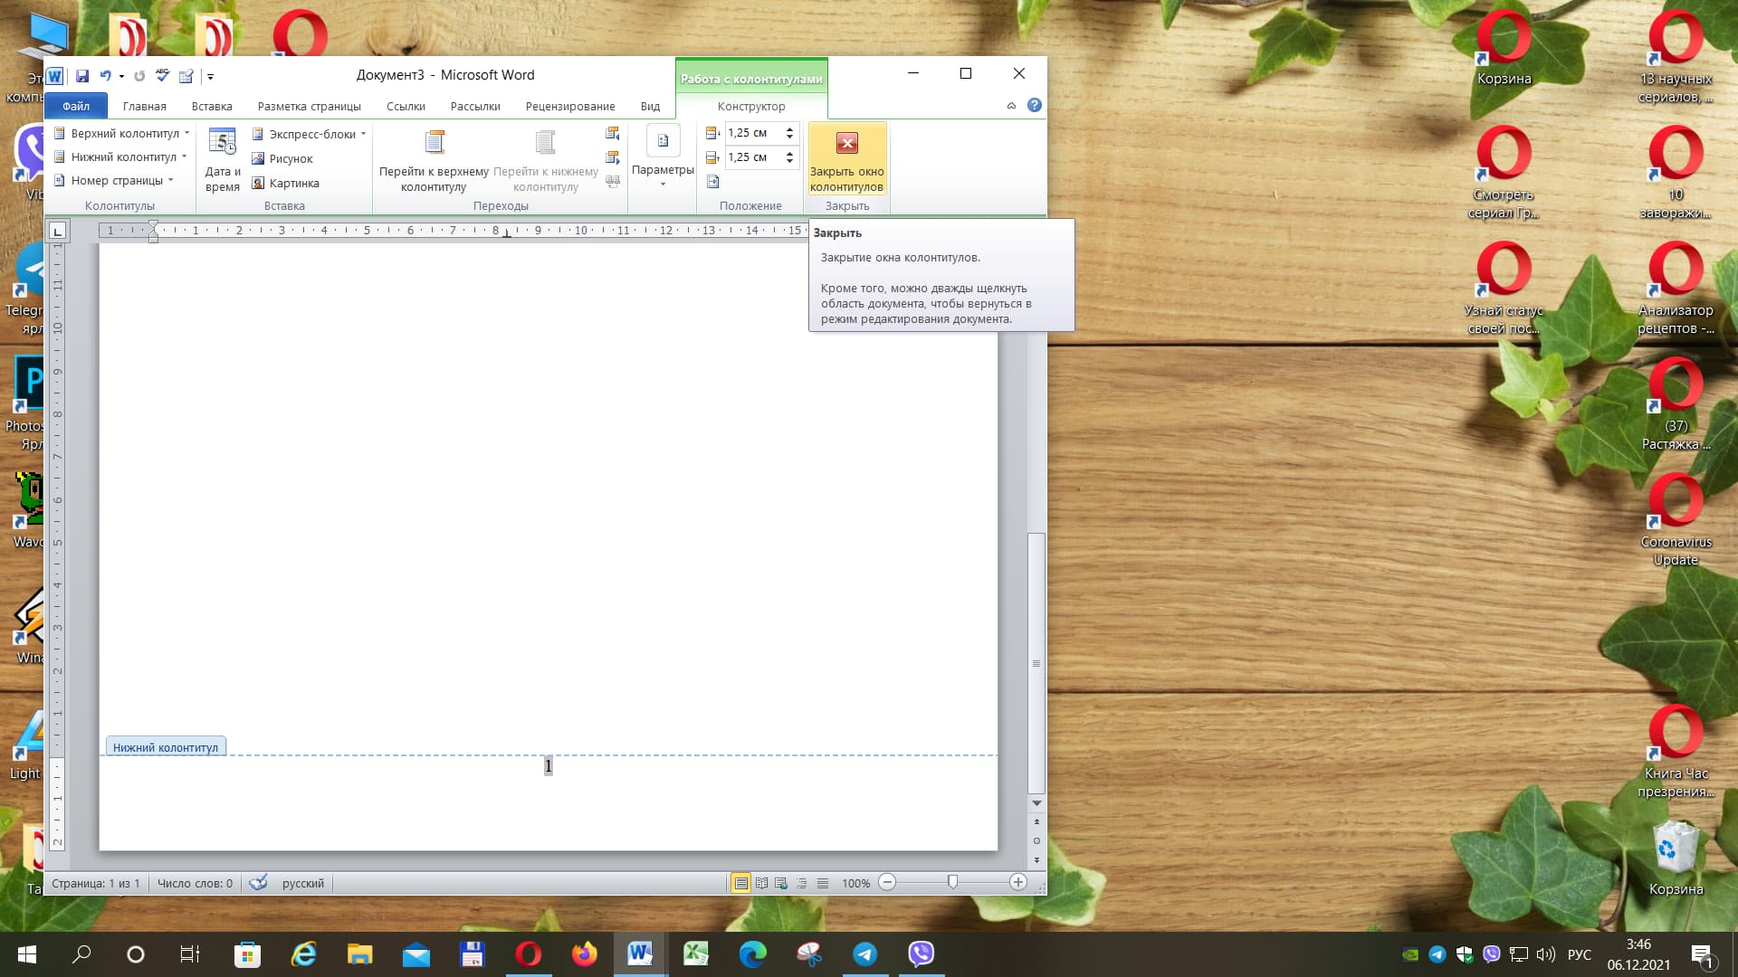Click Go to header icon
Screen dimensions: 1738x977
coord(434,143)
